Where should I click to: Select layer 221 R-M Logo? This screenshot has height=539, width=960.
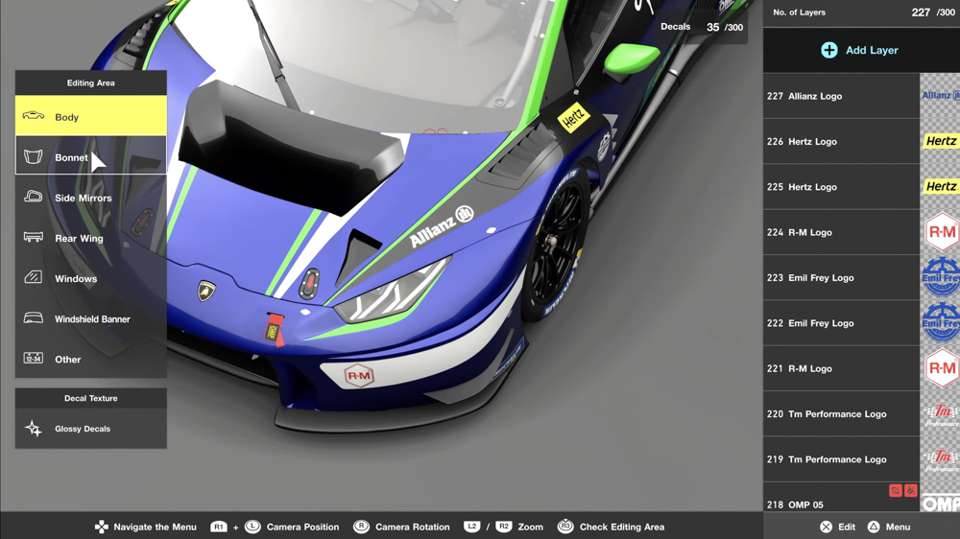841,368
